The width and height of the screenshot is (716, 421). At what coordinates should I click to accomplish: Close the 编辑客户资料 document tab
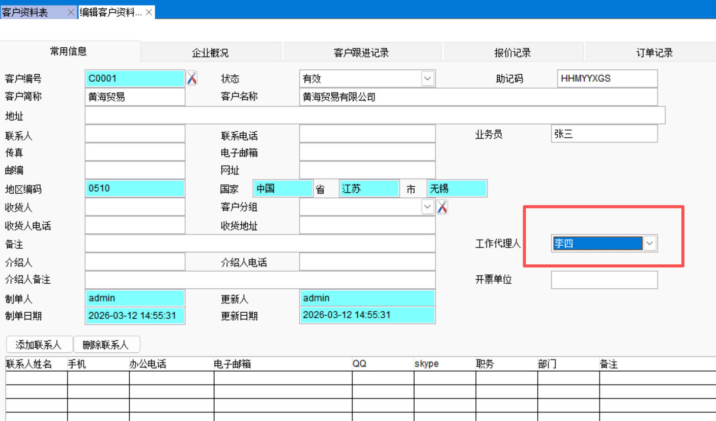[x=149, y=13]
